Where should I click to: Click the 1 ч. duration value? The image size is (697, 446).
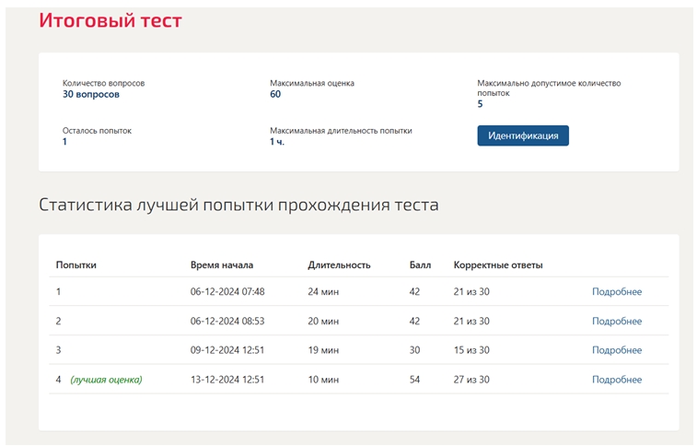[x=277, y=142]
